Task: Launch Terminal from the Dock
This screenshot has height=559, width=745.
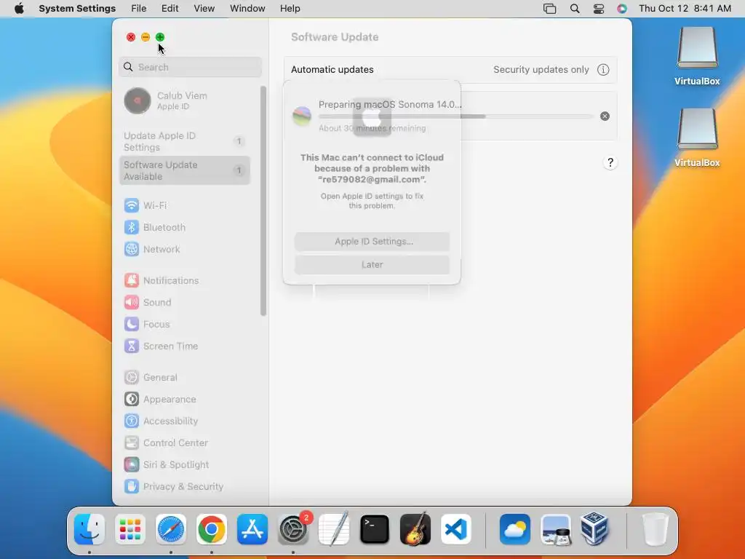Action: coord(375,529)
